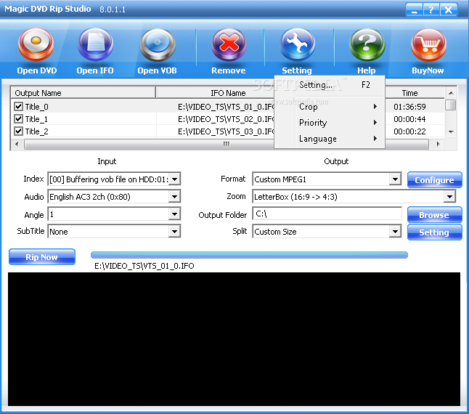Open the Audio dropdown
Viewport: 469px width, 414px height.
click(x=175, y=197)
